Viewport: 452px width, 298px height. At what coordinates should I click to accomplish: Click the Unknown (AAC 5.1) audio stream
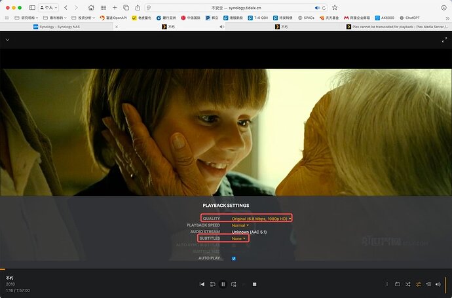tap(249, 232)
